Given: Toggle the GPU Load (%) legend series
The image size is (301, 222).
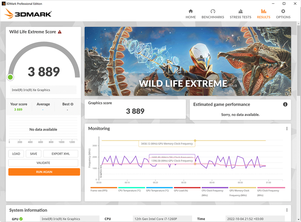Looking at the screenshot, I should click(x=187, y=189).
